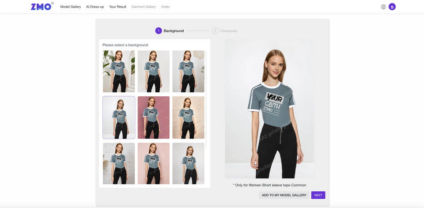Open Your Result page
This screenshot has width=424, height=208.
click(118, 7)
